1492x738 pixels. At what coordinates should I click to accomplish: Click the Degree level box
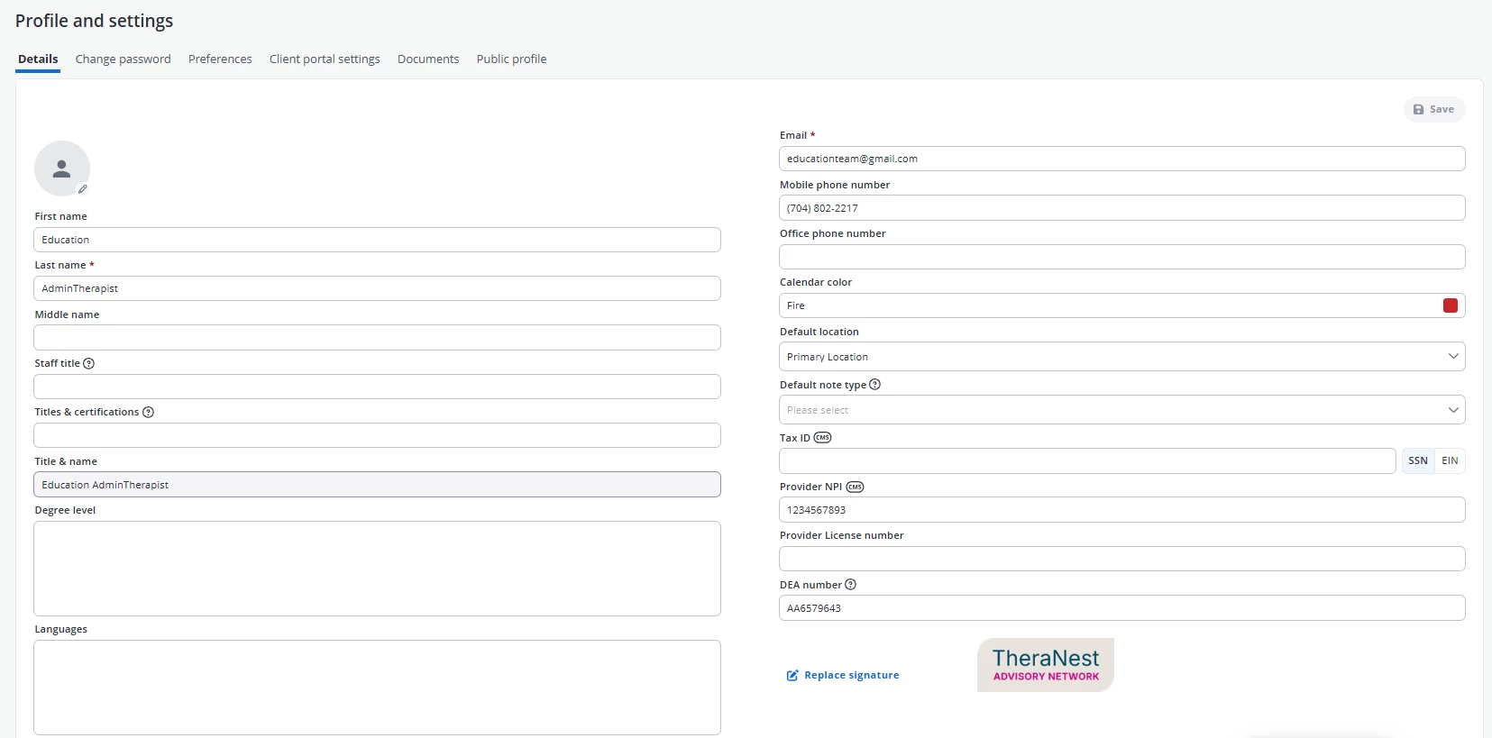pyautogui.click(x=377, y=569)
